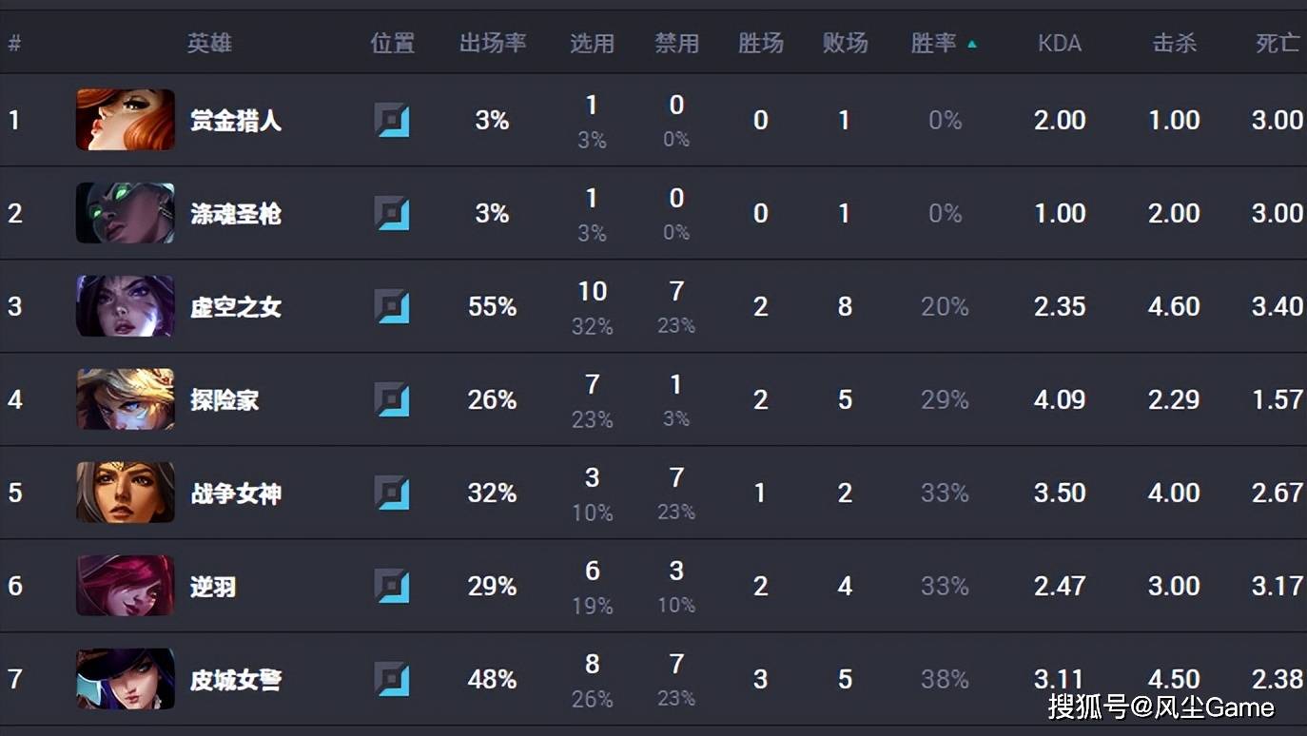
Task: Select the role icon next to 逆羽
Action: [393, 586]
